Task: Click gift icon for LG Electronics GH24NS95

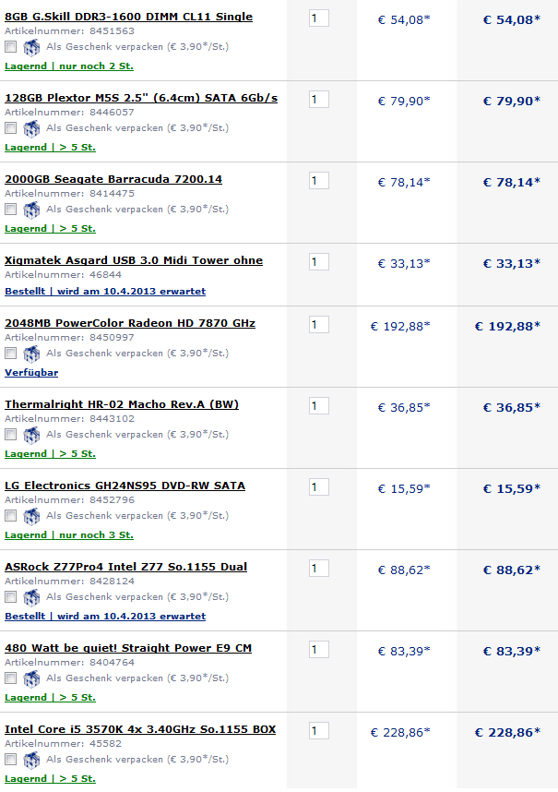Action: tap(31, 517)
